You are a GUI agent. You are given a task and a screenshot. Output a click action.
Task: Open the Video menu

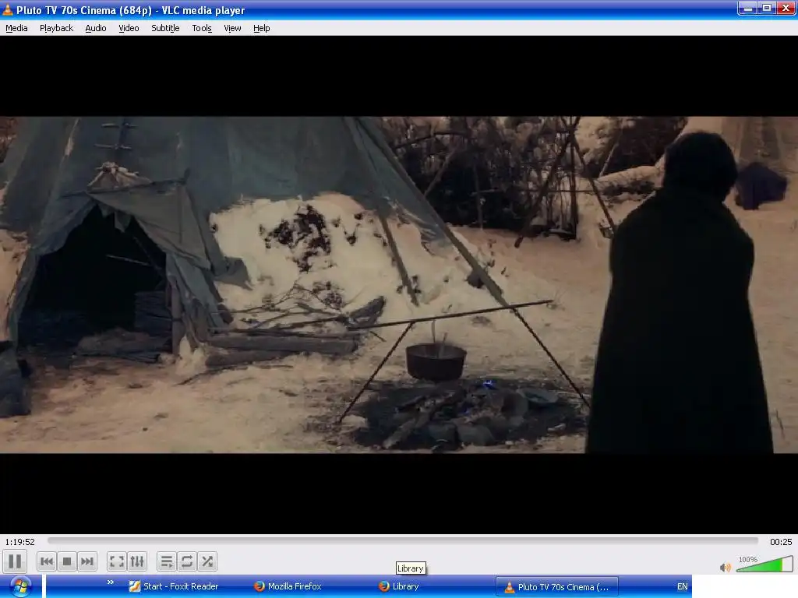point(129,28)
